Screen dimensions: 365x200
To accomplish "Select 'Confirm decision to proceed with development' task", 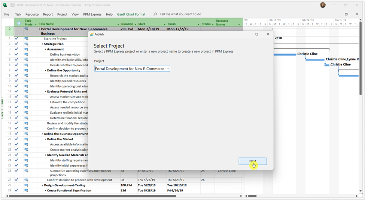I will tap(79, 180).
